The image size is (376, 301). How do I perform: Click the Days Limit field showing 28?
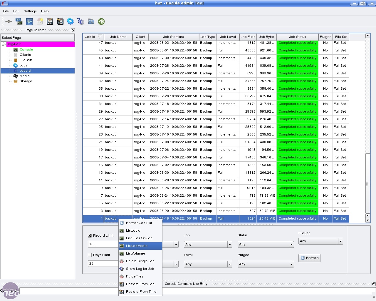pos(103,263)
